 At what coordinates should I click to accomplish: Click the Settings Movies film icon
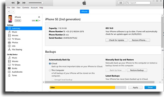pyautogui.click(x=9, y=35)
